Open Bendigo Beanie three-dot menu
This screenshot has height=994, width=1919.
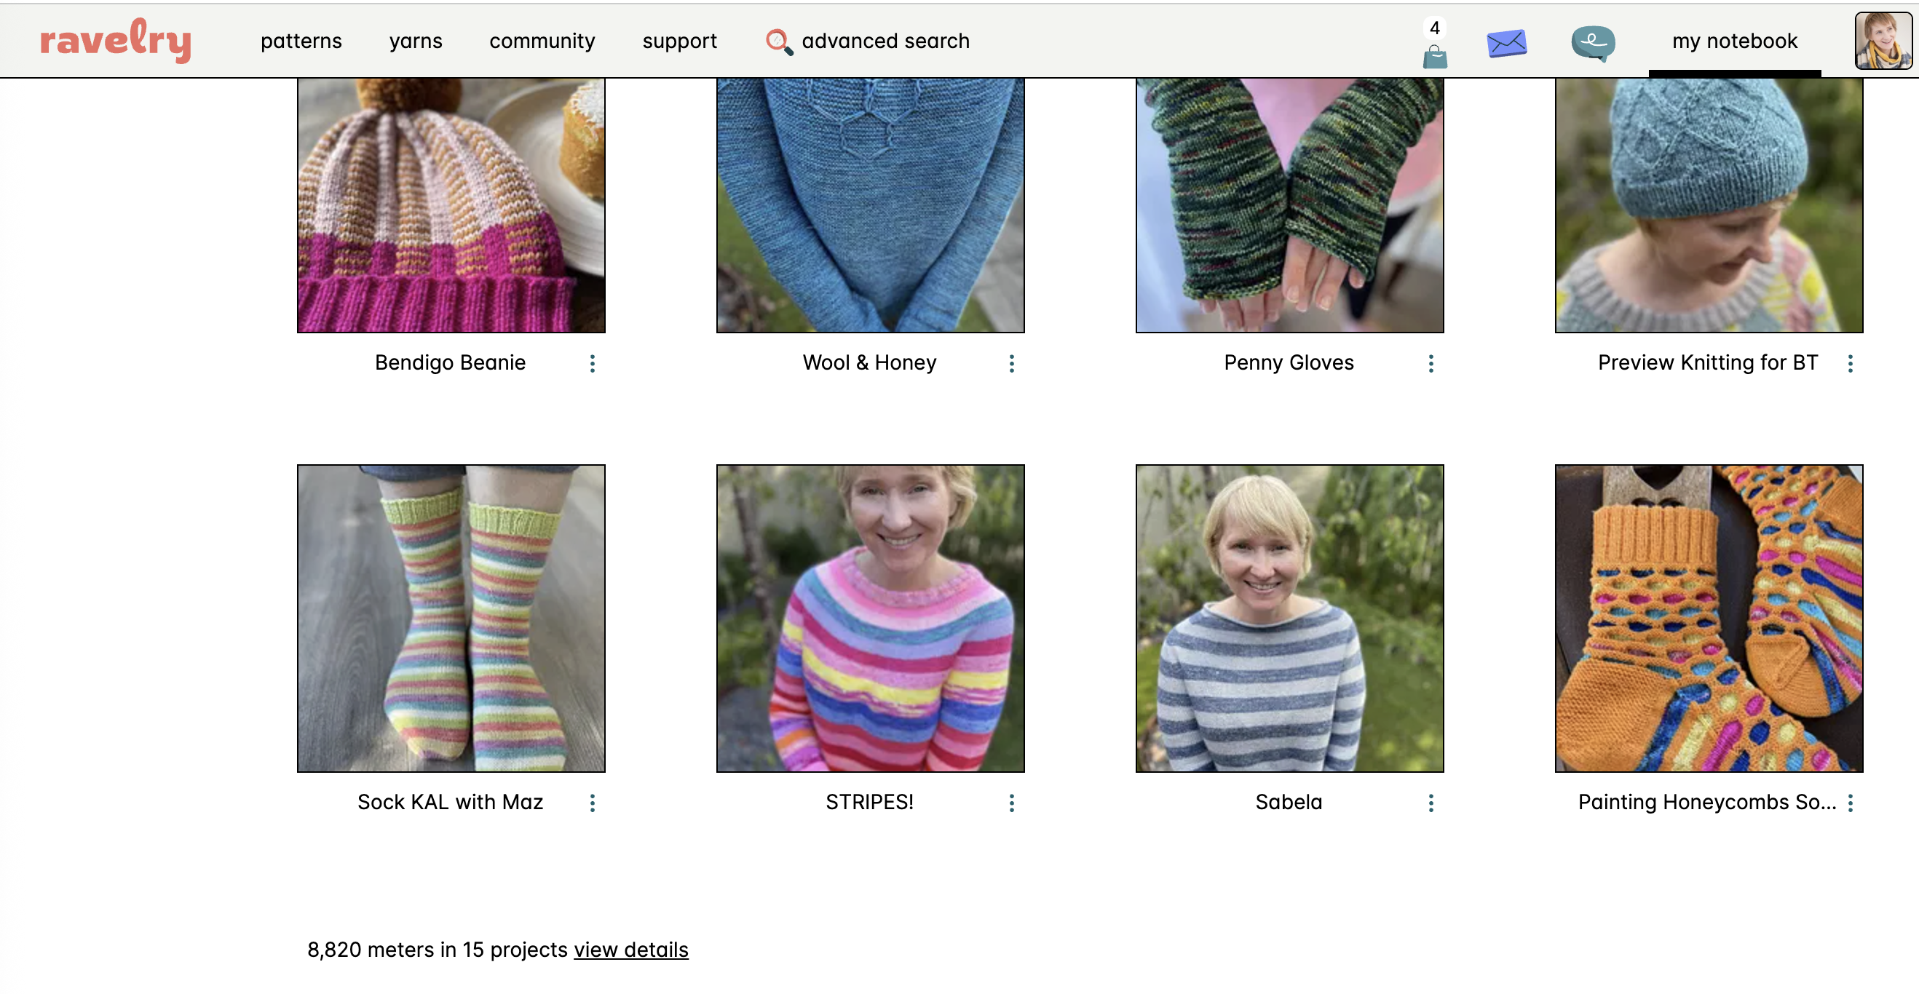coord(593,363)
